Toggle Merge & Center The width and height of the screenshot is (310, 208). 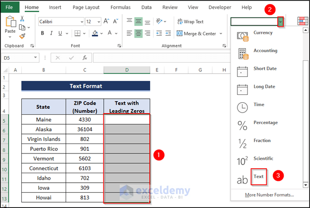[196, 34]
